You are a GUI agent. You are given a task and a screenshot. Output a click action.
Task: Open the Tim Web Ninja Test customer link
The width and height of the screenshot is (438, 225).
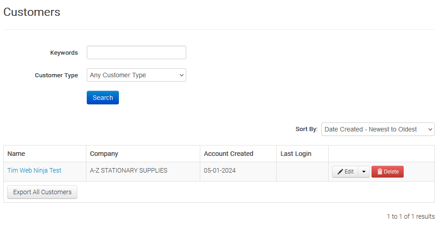point(34,170)
